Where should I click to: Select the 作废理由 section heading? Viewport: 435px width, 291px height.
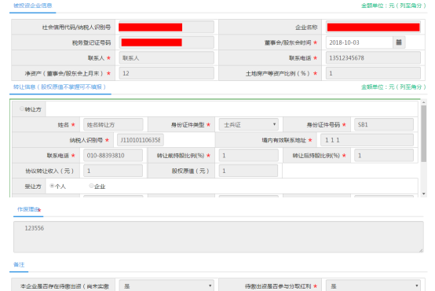pos(28,209)
